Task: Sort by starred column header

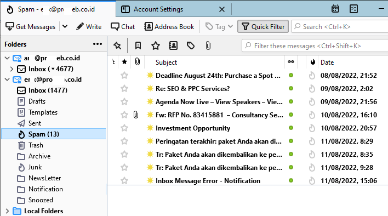Action: tap(124, 62)
